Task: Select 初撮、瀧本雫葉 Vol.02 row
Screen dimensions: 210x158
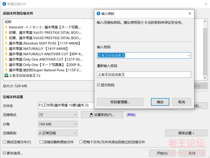Action: coord(43,38)
